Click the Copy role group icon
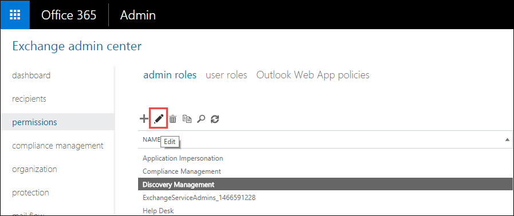 [x=187, y=119]
